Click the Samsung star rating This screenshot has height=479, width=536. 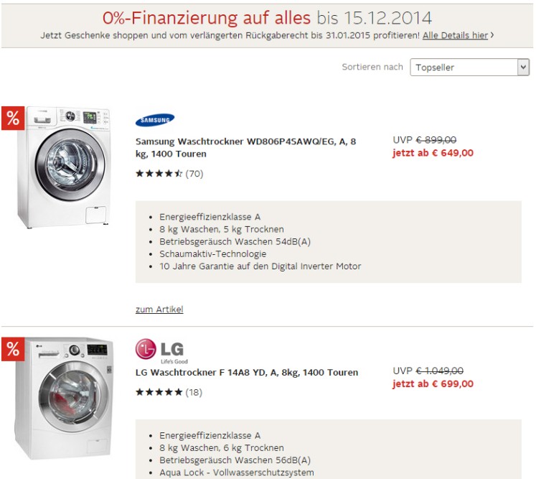159,174
